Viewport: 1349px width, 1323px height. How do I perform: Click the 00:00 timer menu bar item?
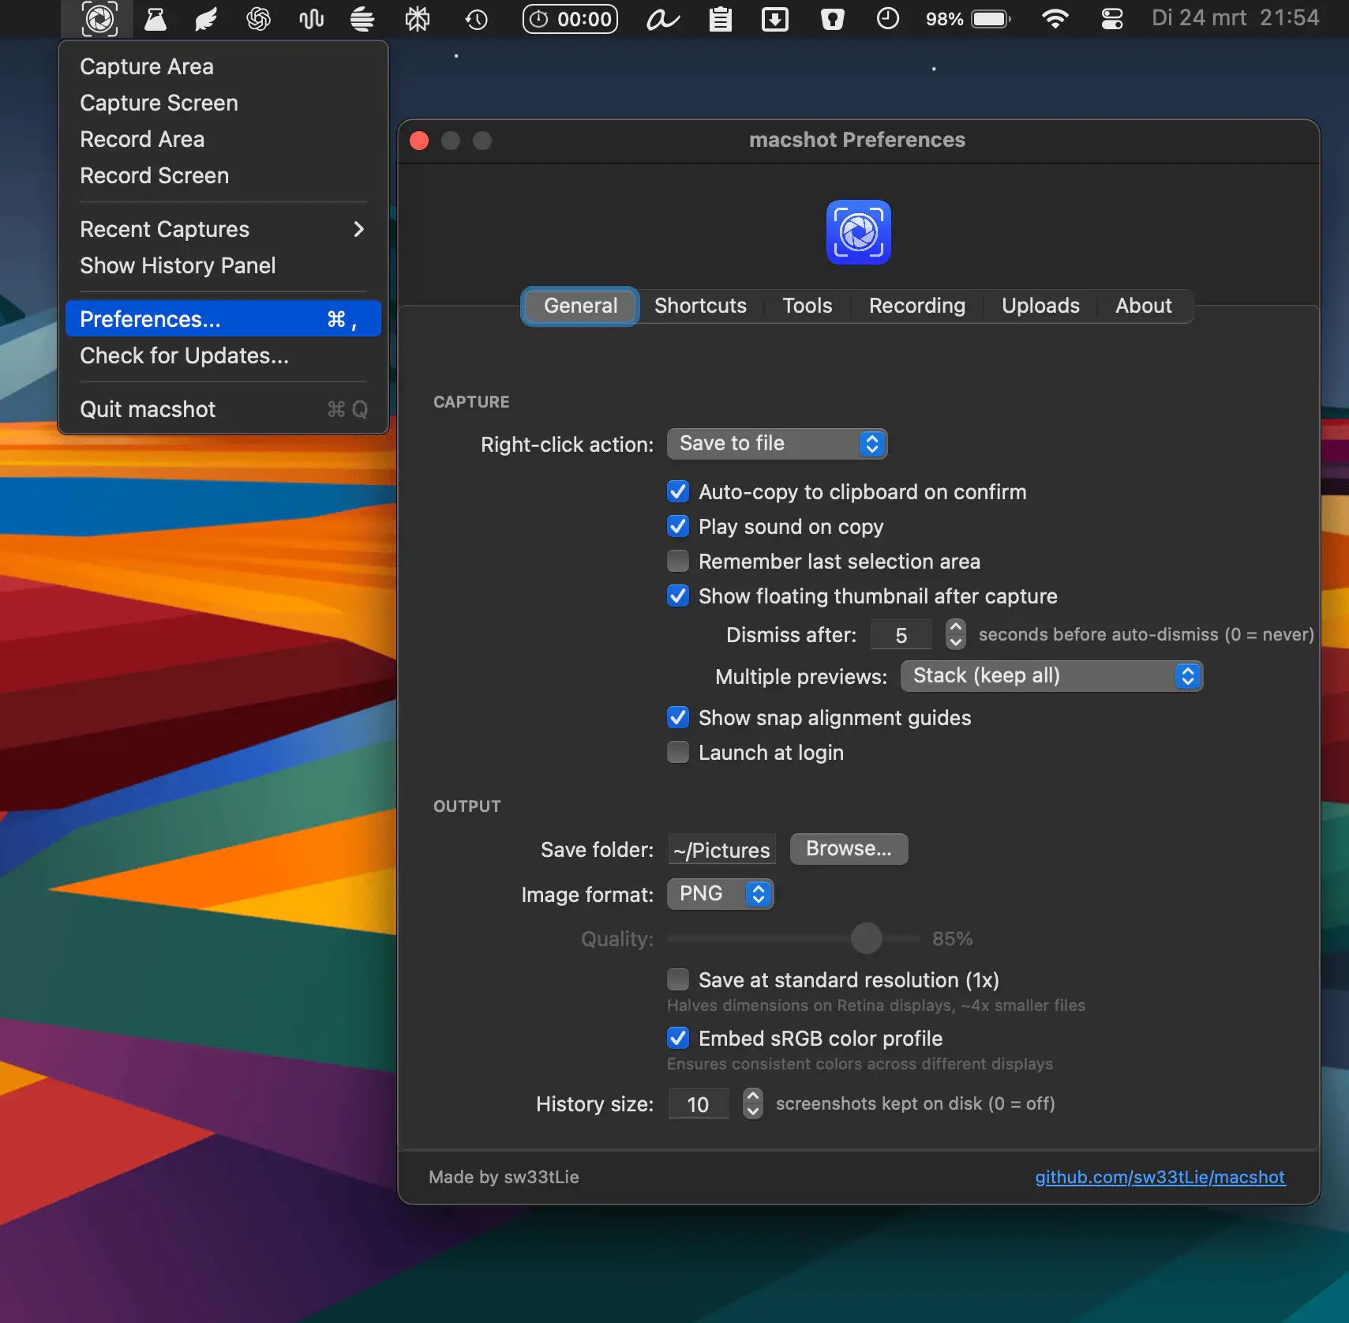pyautogui.click(x=571, y=19)
